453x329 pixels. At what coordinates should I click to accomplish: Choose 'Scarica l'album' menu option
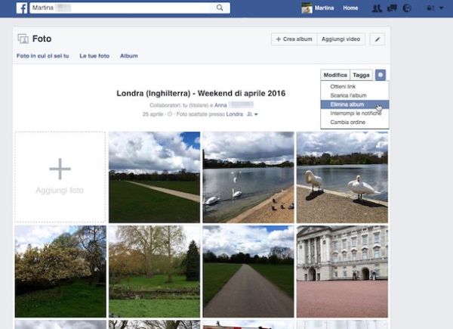pos(348,95)
